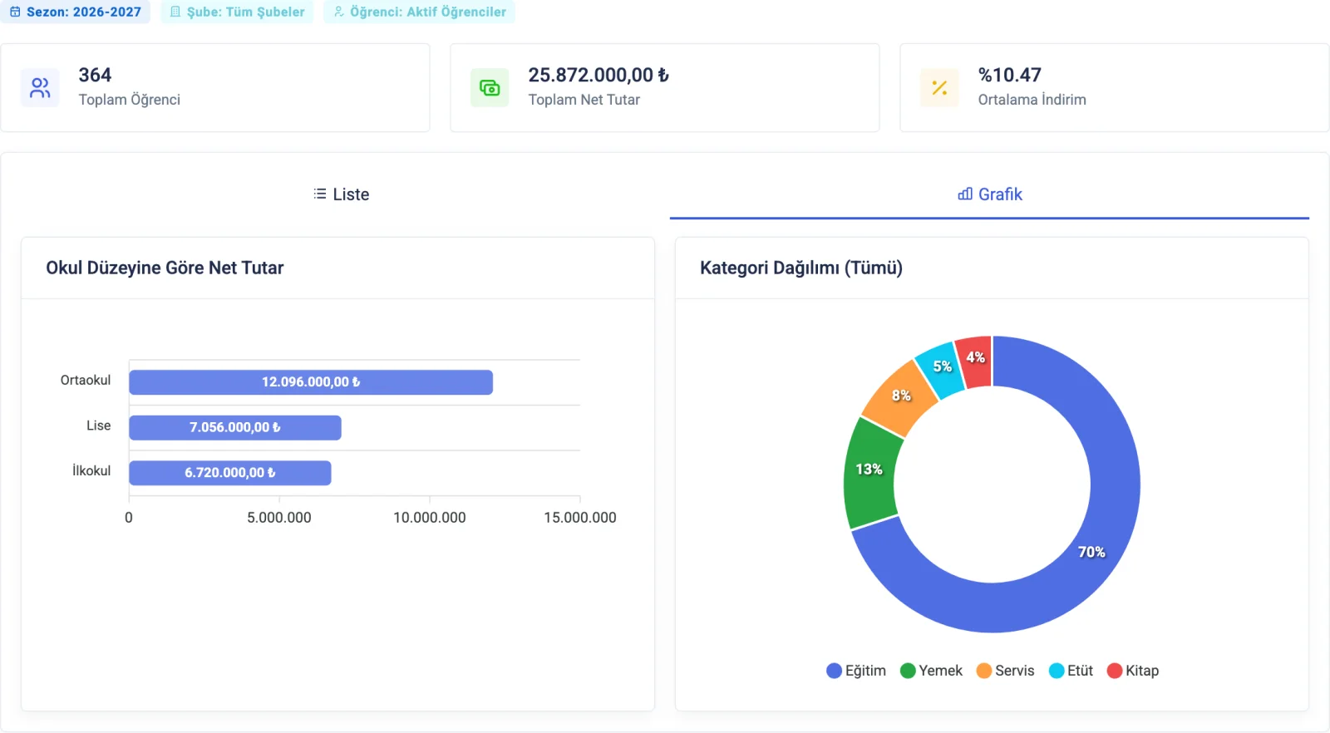Viewport: 1330px width, 733px height.
Task: Click the person icon in the Öğrenci chip
Action: pos(338,12)
